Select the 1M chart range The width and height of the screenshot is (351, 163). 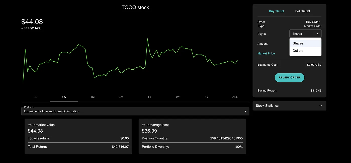click(93, 97)
